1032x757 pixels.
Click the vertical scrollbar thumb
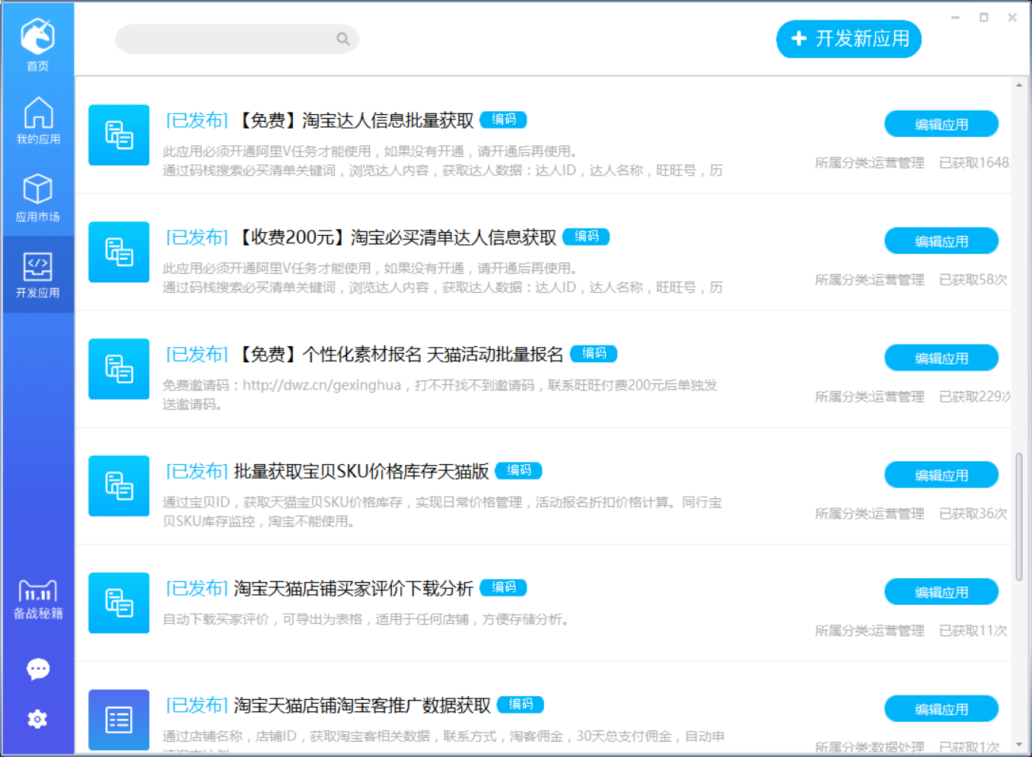[x=1019, y=517]
